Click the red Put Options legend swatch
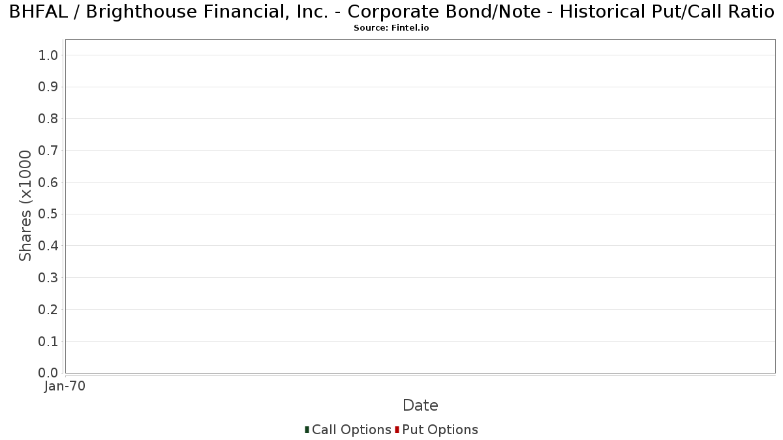Viewport: 783px width, 440px height. (397, 430)
